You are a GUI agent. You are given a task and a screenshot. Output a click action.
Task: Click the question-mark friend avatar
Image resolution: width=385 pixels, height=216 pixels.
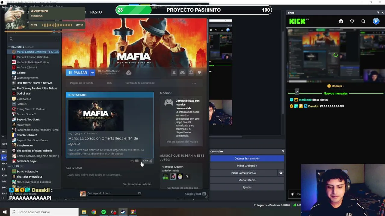point(187,177)
